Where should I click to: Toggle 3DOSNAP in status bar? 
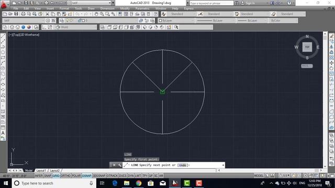point(99,175)
